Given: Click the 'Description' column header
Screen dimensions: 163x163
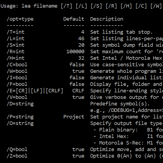Looking at the screenshot, I should [106, 19].
